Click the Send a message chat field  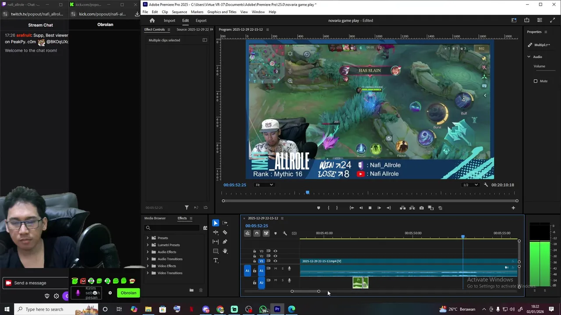click(x=35, y=283)
